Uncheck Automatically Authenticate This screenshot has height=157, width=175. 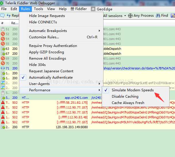pyautogui.click(x=61, y=77)
